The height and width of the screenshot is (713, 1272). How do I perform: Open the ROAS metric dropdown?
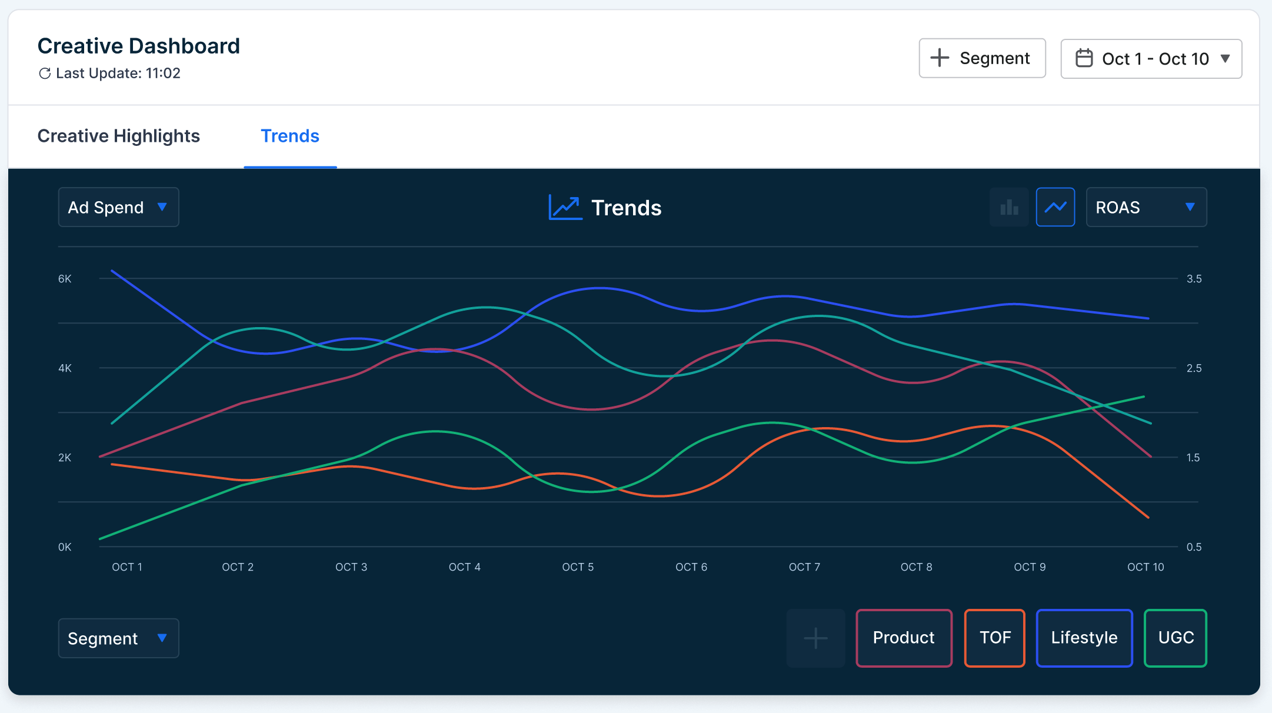click(x=1146, y=207)
